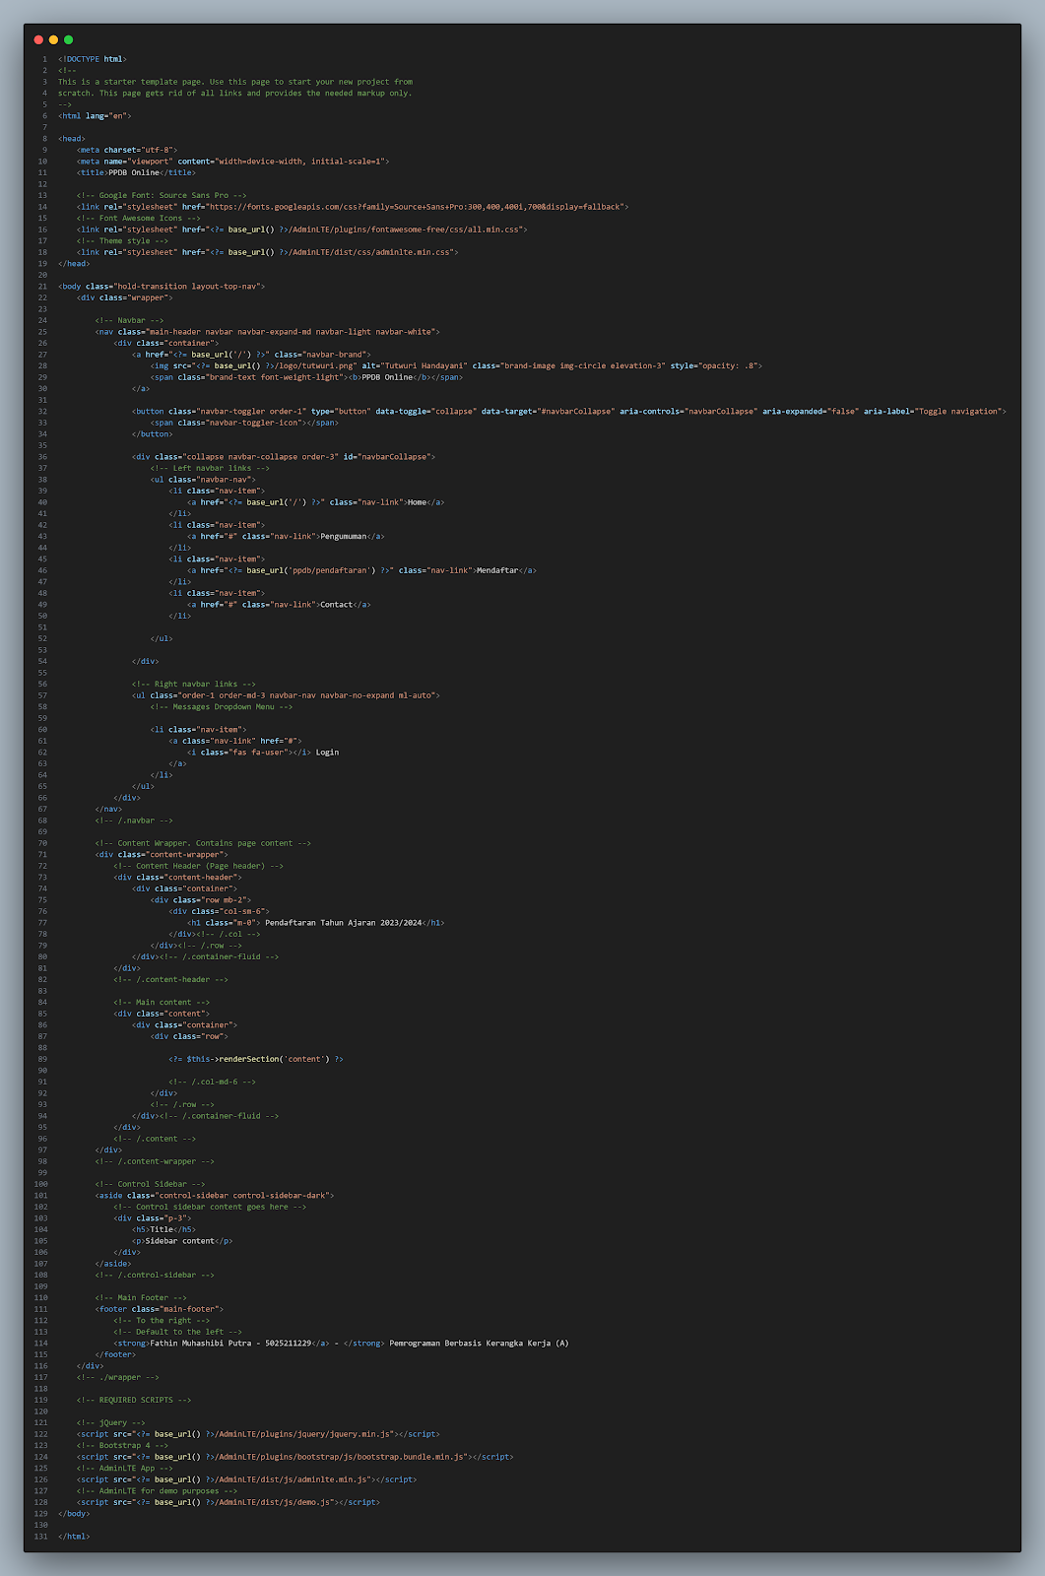Click the meta charset="utf-8" tag
The height and width of the screenshot is (1576, 1045).
coord(127,150)
